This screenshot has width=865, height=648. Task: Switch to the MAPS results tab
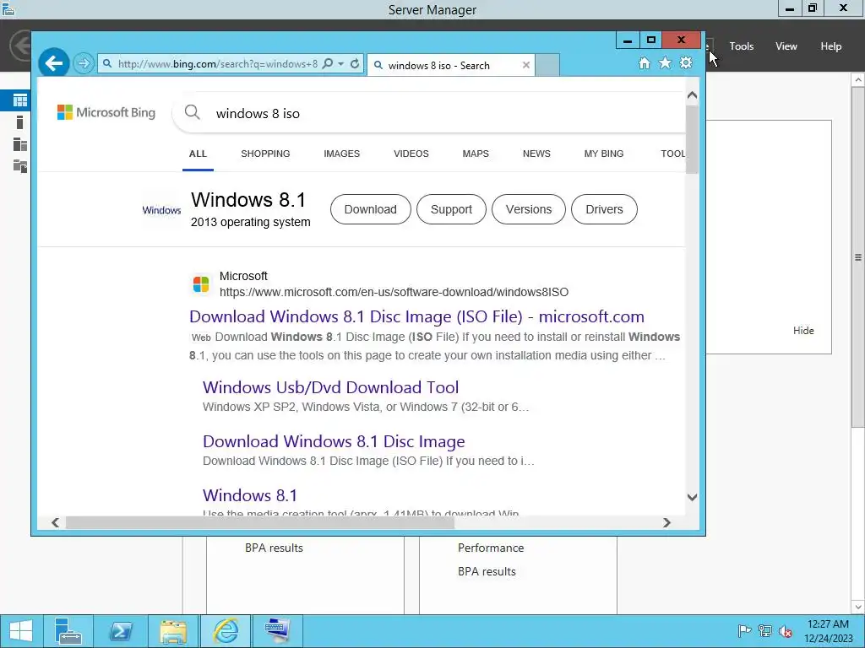(476, 154)
